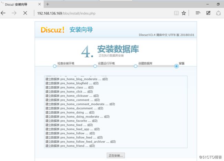224x161 pixels.
Task: Click the line pre_home_doing_moderate ... 成功
Action: point(78,116)
